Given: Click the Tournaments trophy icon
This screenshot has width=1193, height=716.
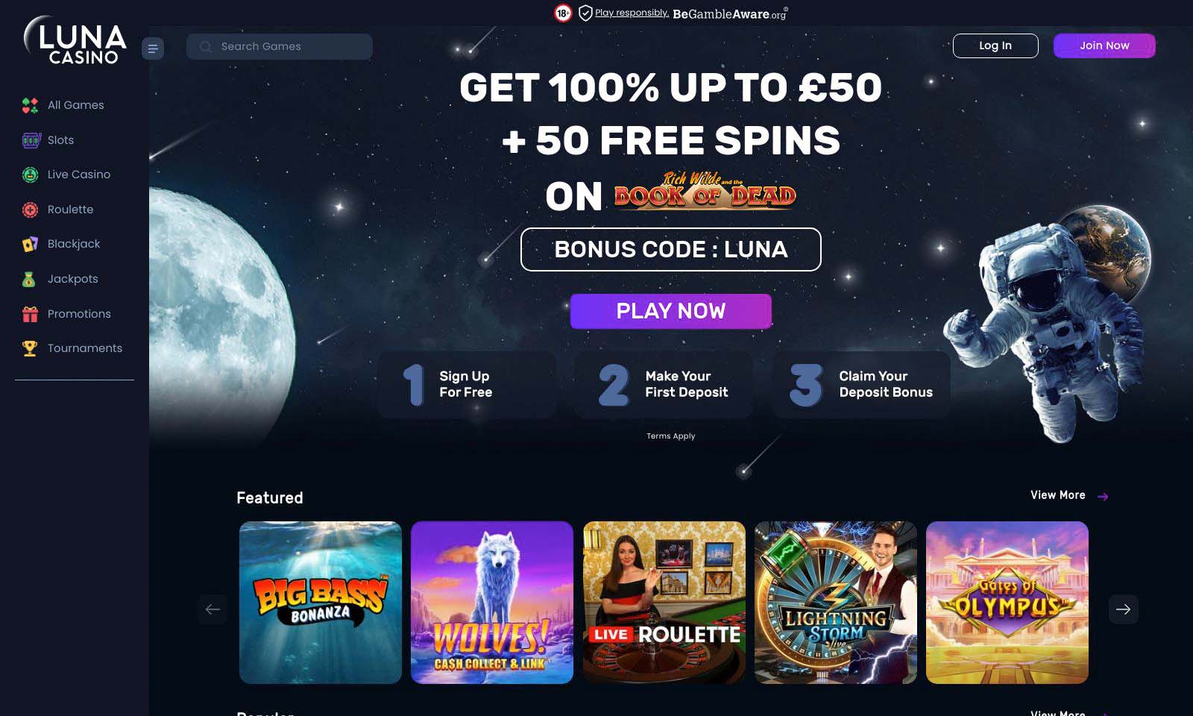Looking at the screenshot, I should click(x=30, y=348).
